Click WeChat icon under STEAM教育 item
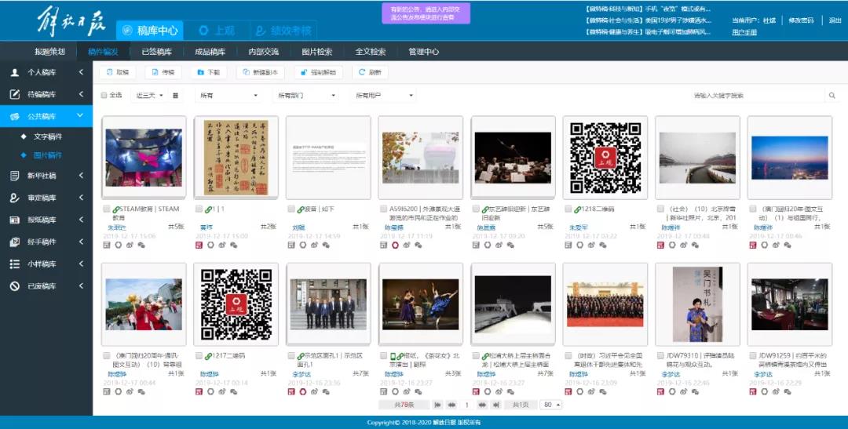 click(x=141, y=245)
